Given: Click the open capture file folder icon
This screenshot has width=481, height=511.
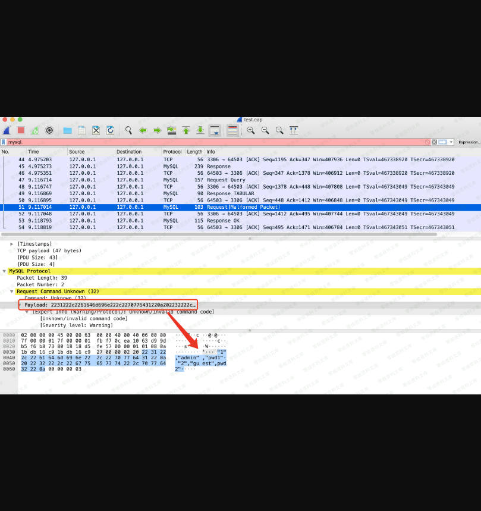Looking at the screenshot, I should point(67,130).
